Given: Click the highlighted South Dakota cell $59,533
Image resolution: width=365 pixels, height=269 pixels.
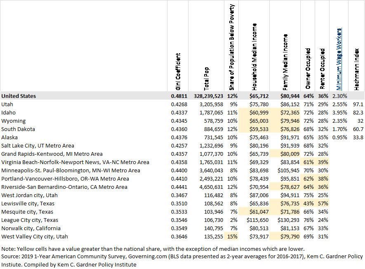Looking at the screenshot, I should 254,129.
